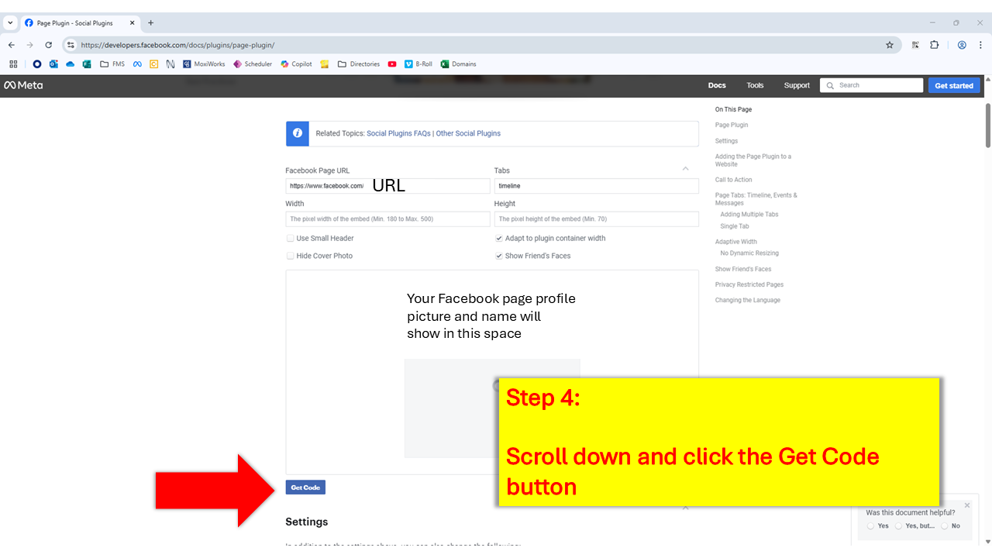
Task: Click the Tabs input containing timeline
Action: tap(596, 186)
